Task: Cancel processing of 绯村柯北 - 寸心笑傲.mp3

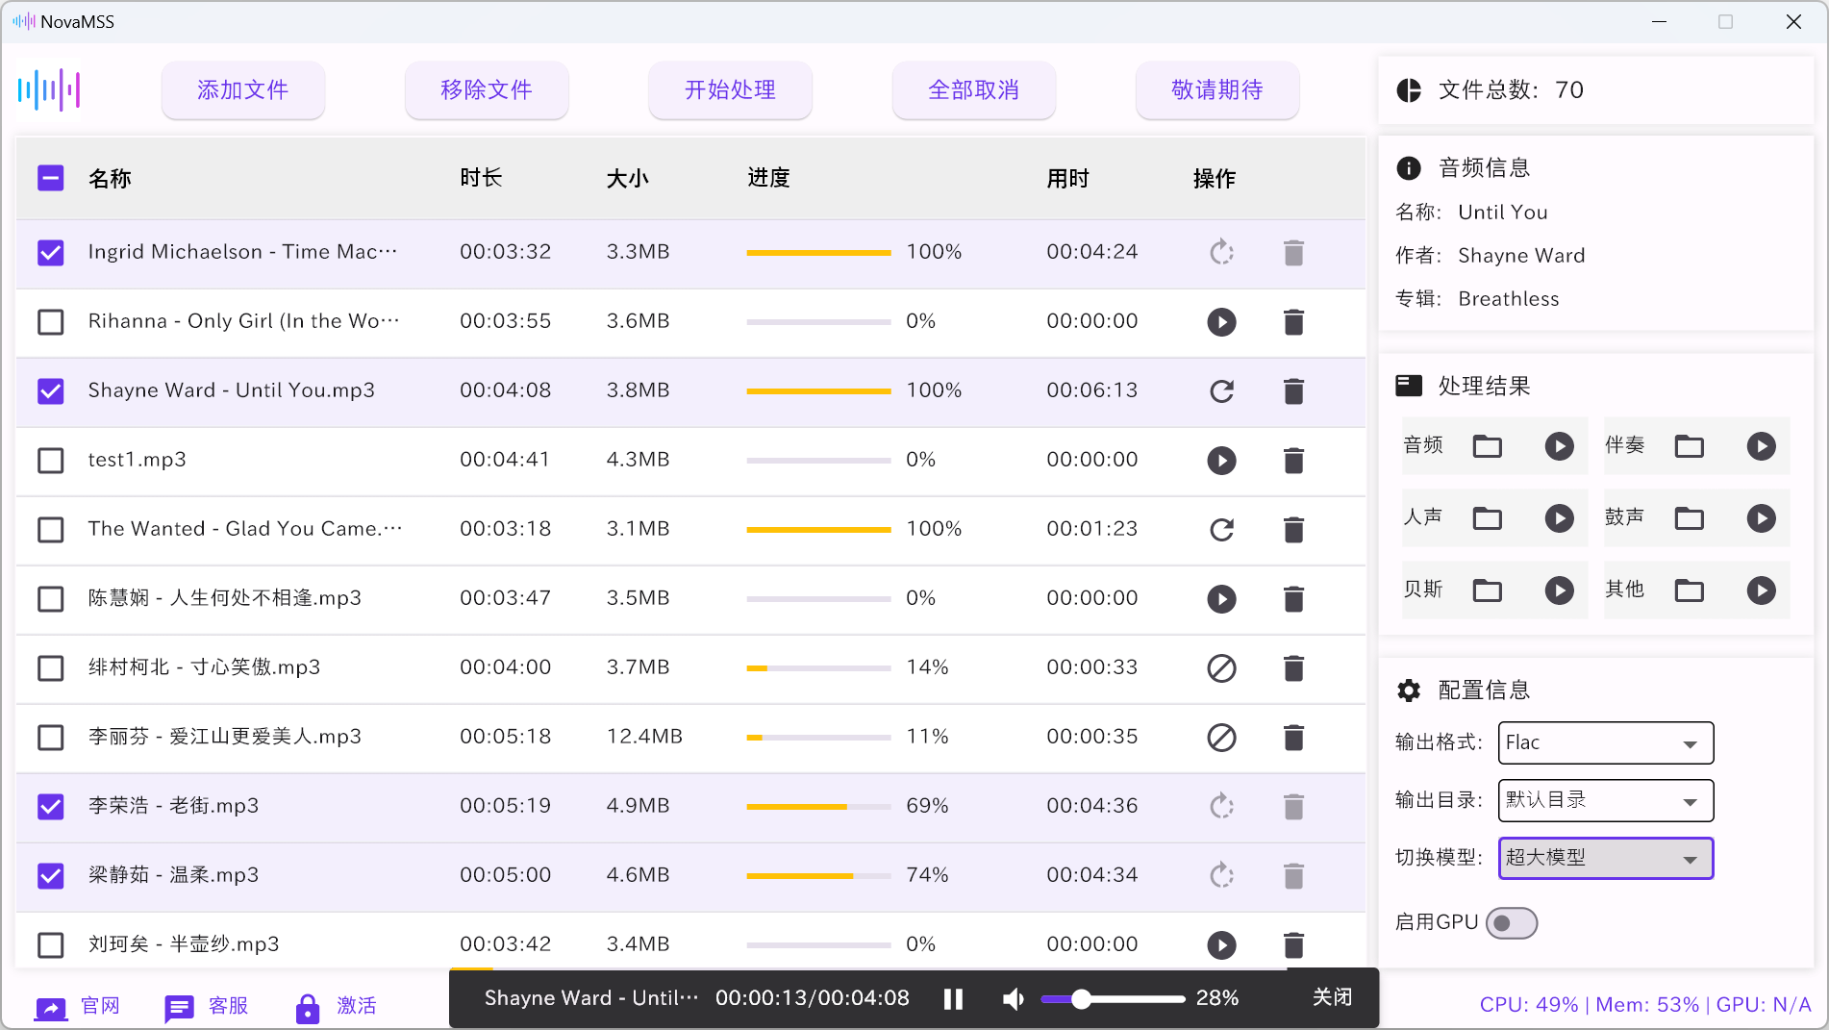Action: point(1221,667)
